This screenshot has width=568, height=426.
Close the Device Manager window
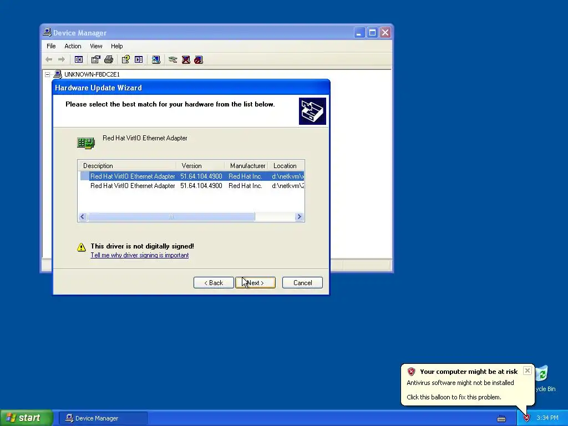coord(385,33)
